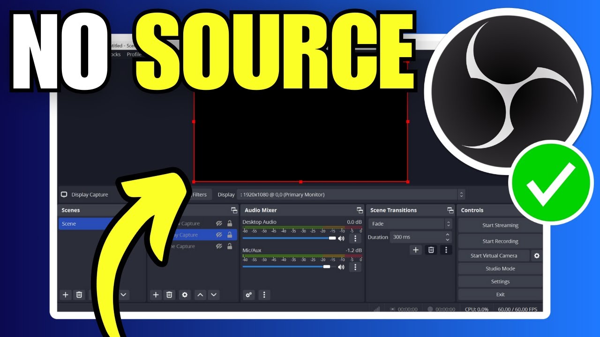Screen dimensions: 600x337
Task: Open source properties gear in Sources panel
Action: (185, 294)
